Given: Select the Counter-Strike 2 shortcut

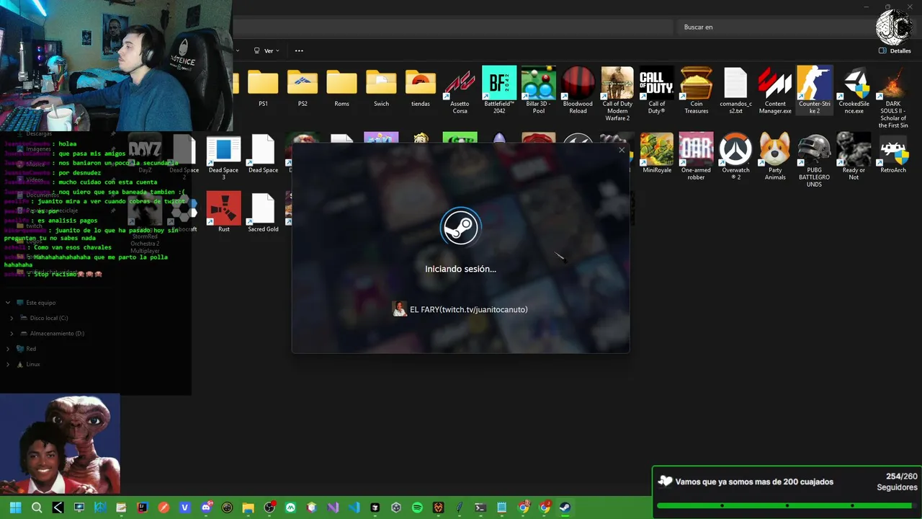Looking at the screenshot, I should [815, 91].
